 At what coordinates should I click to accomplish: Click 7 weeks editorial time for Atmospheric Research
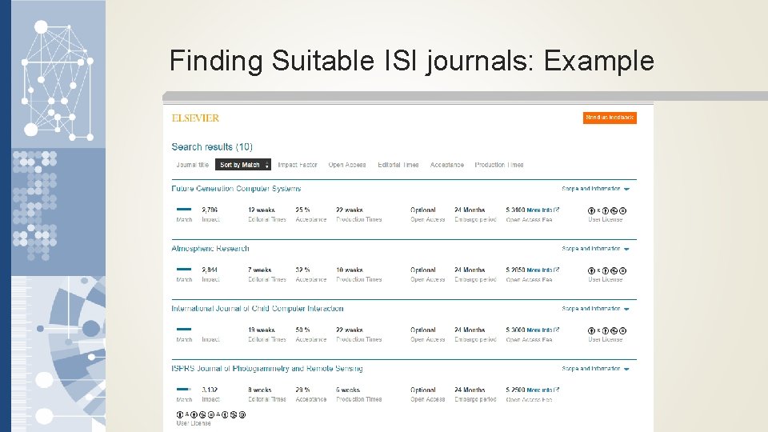coord(259,270)
